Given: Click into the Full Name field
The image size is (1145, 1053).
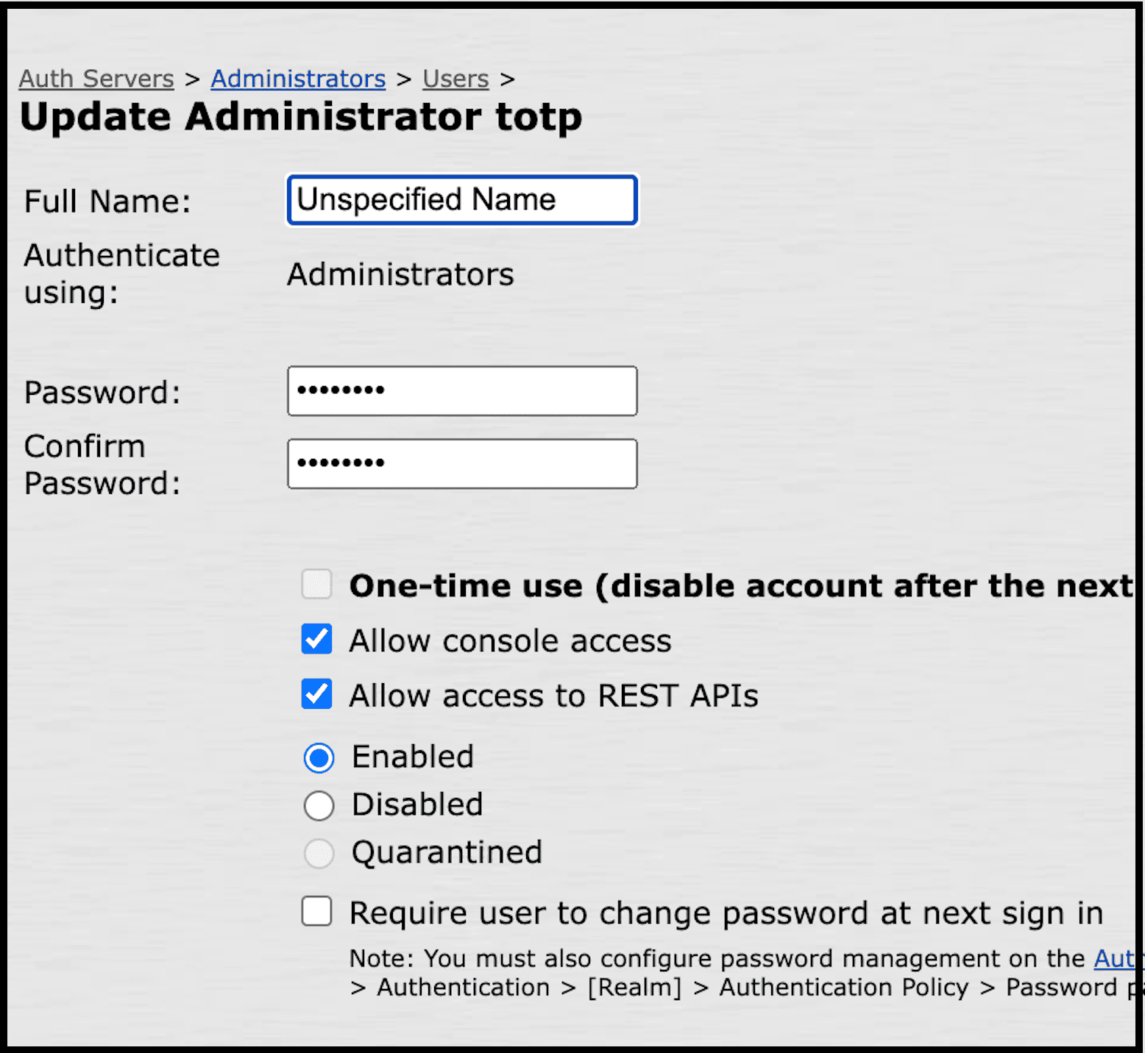Looking at the screenshot, I should pyautogui.click(x=461, y=199).
